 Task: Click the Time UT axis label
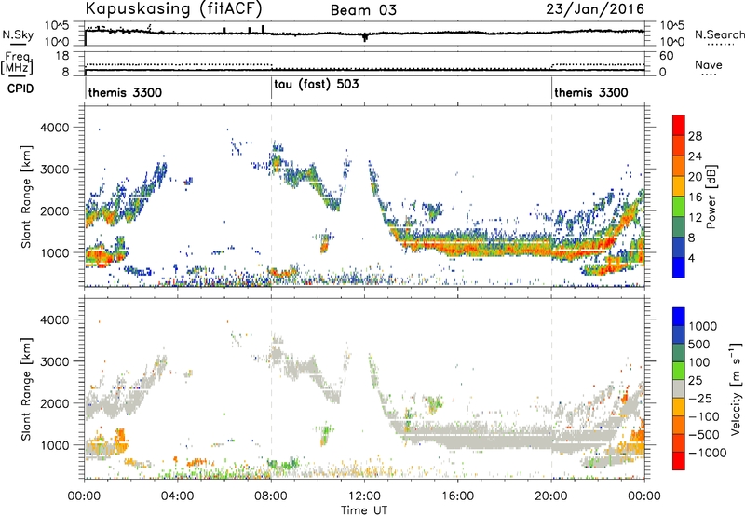[364, 510]
